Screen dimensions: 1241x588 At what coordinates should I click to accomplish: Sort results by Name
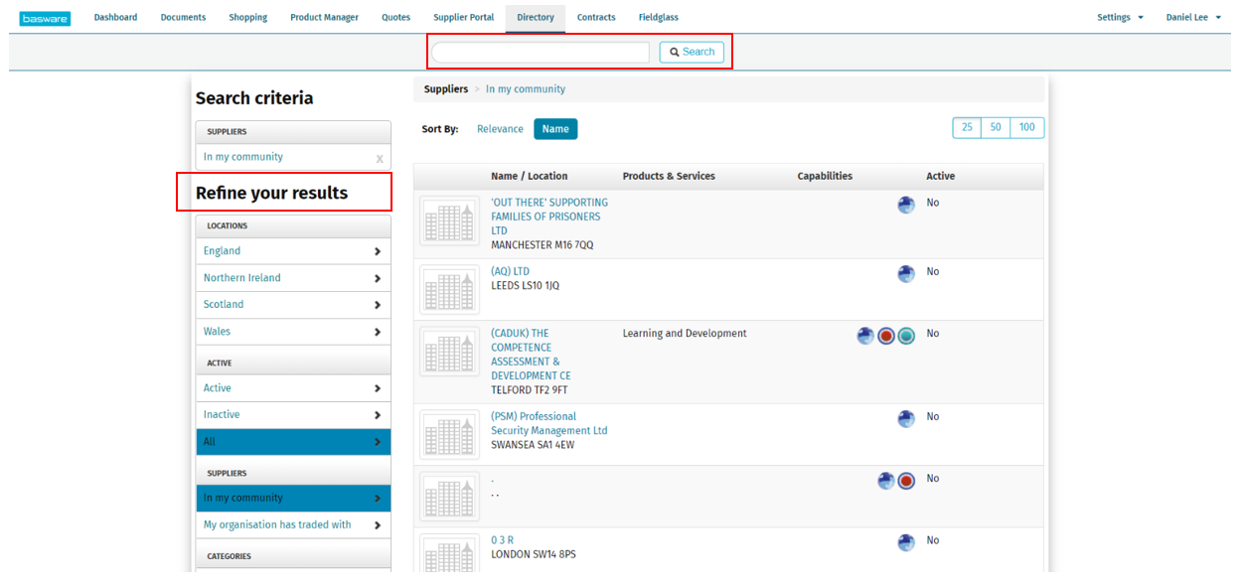pos(555,129)
